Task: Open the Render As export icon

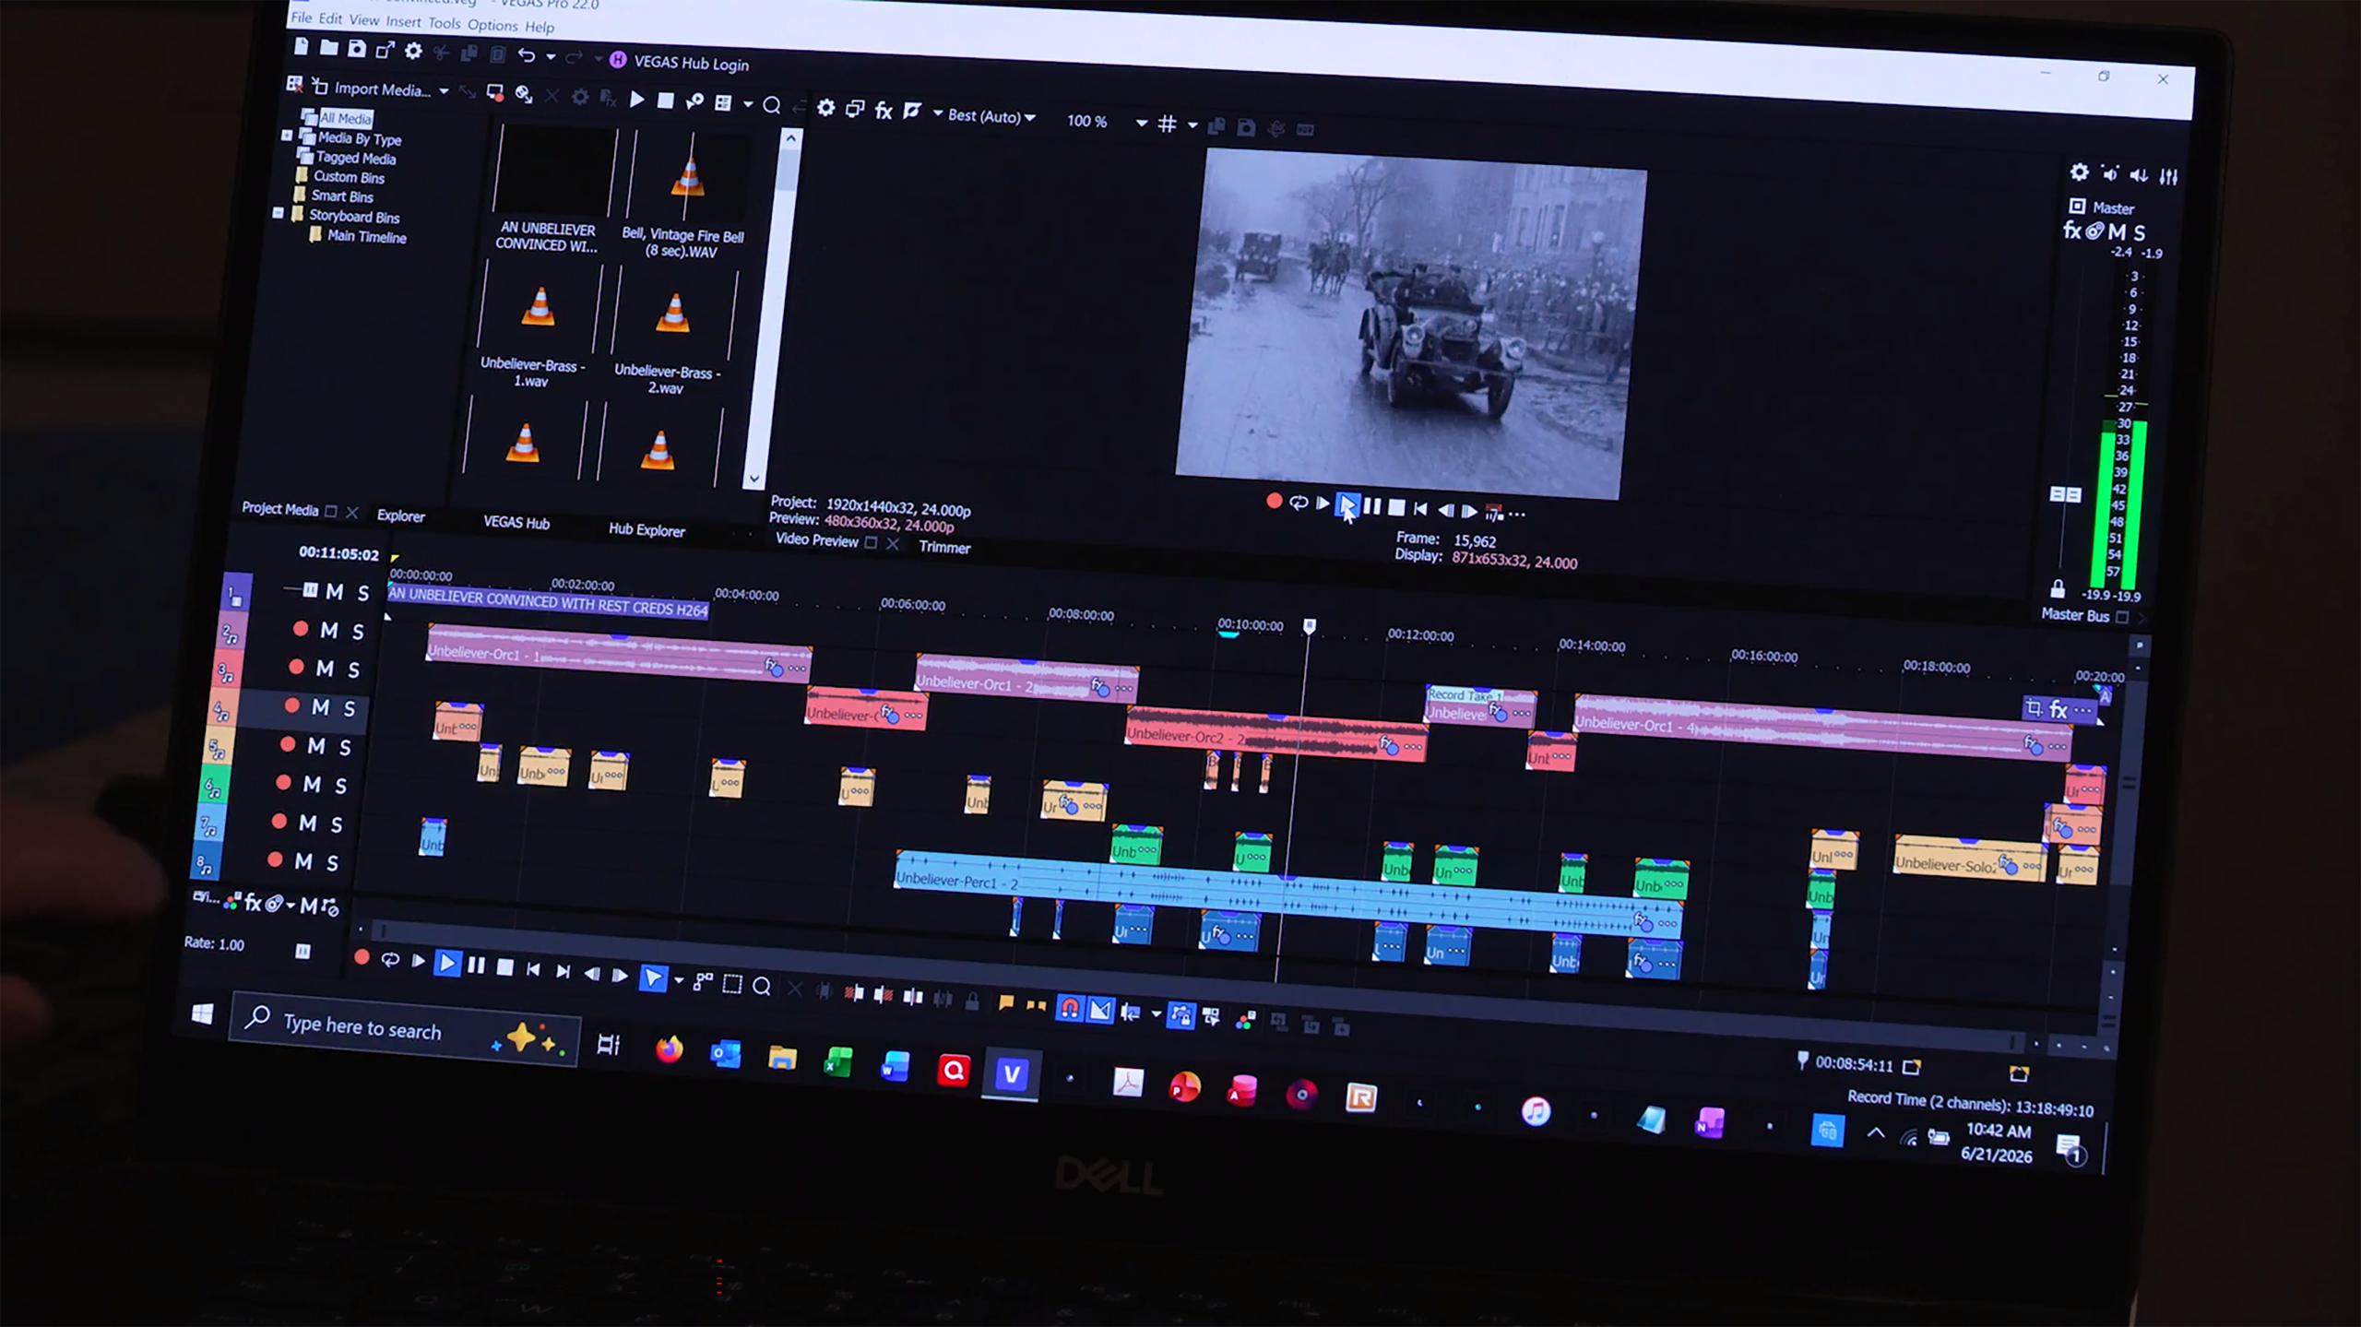Action: point(386,50)
